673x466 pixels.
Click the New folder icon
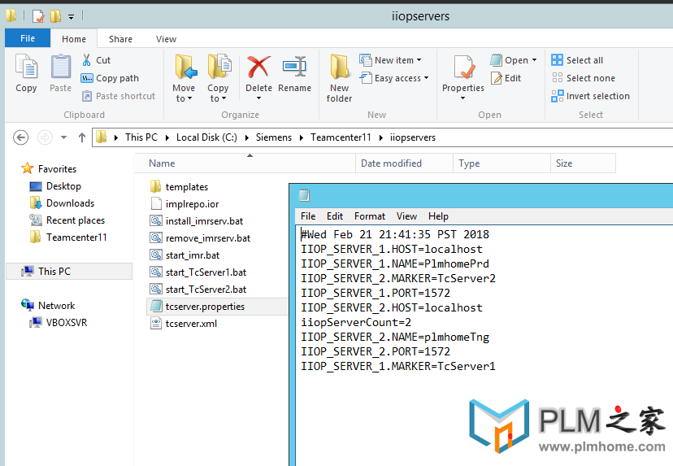click(x=340, y=67)
